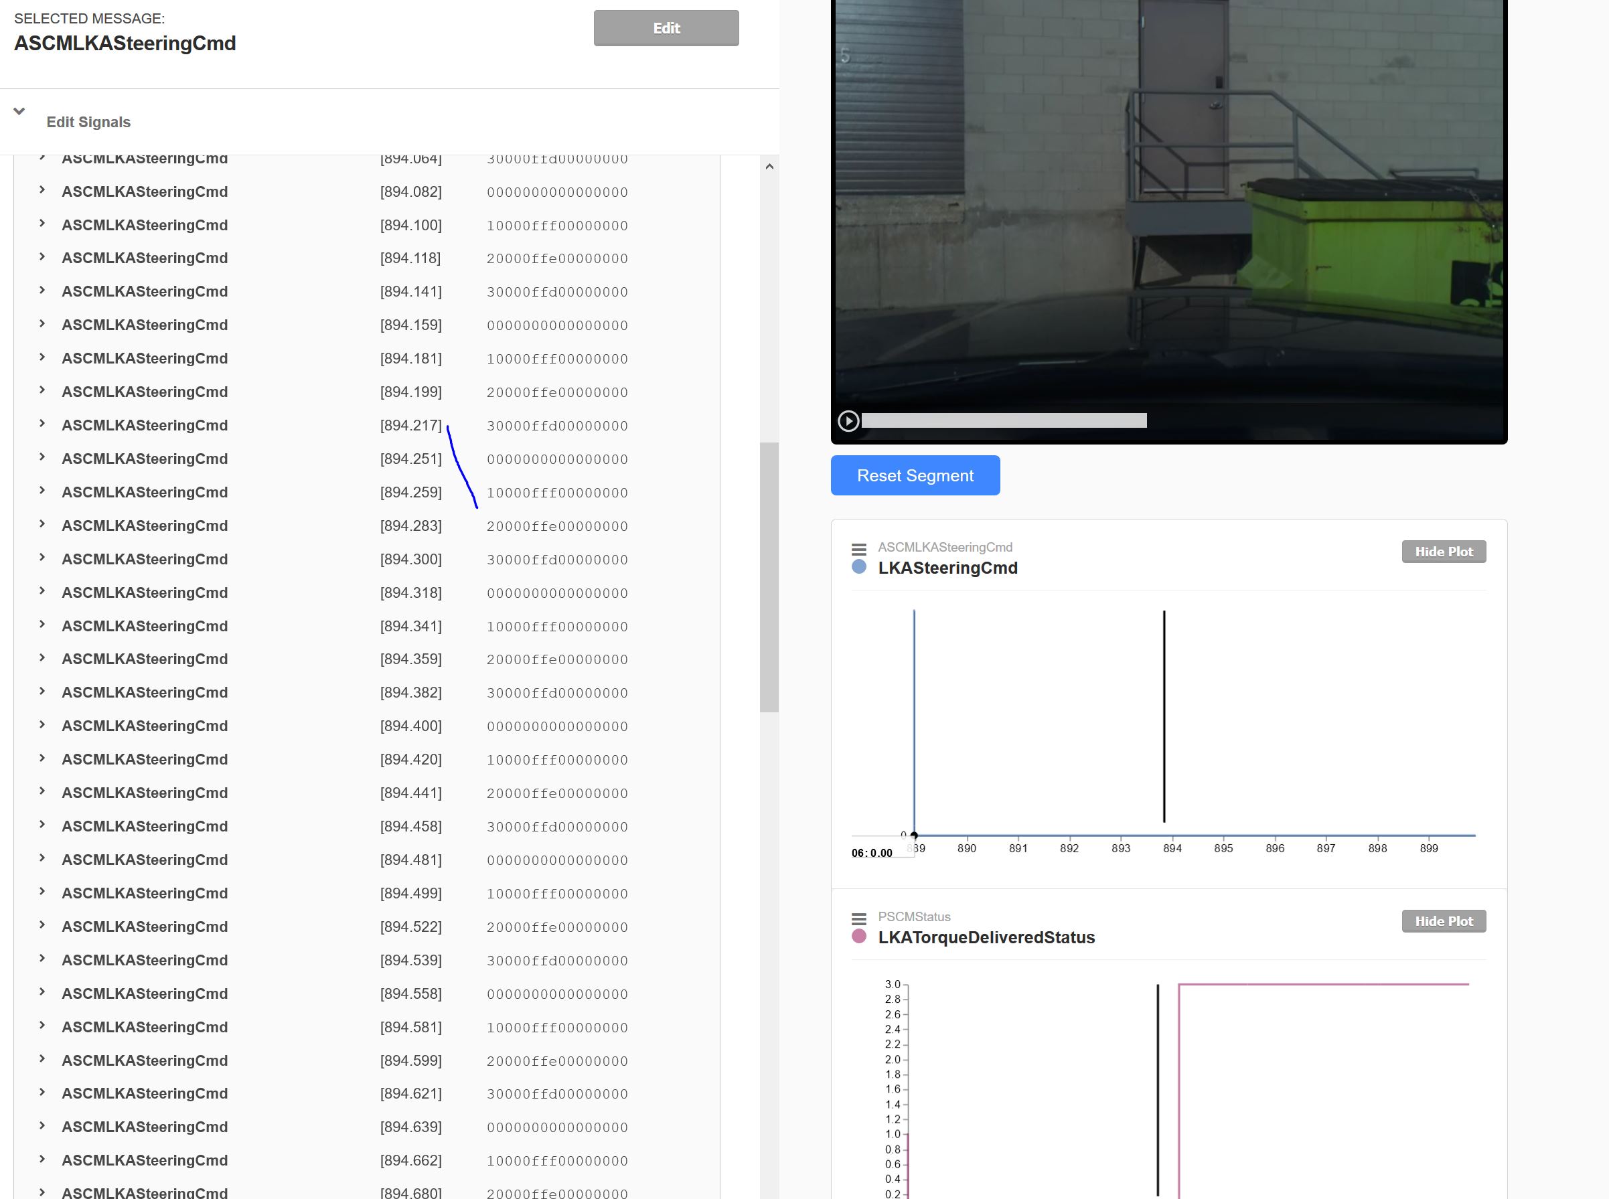Click the blue series dot for LKASteeringCmd
The width and height of the screenshot is (1609, 1199).
859,569
